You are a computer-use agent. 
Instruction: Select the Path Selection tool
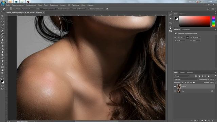[x=2, y=64]
